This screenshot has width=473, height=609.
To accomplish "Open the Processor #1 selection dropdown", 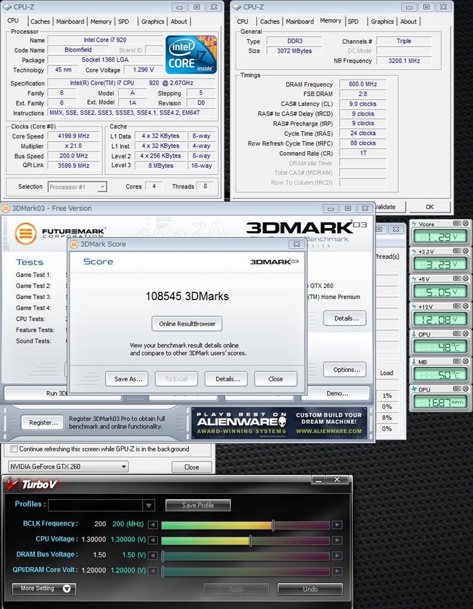I will (102, 187).
